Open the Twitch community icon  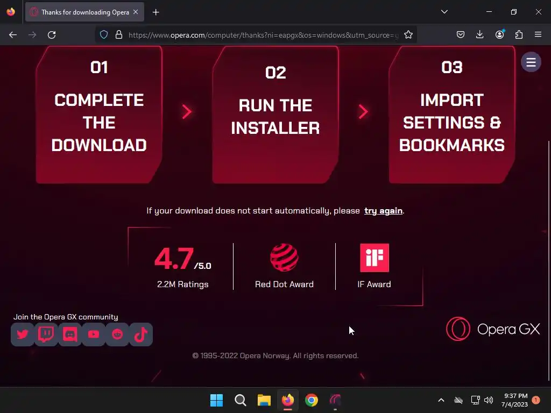pos(46,334)
